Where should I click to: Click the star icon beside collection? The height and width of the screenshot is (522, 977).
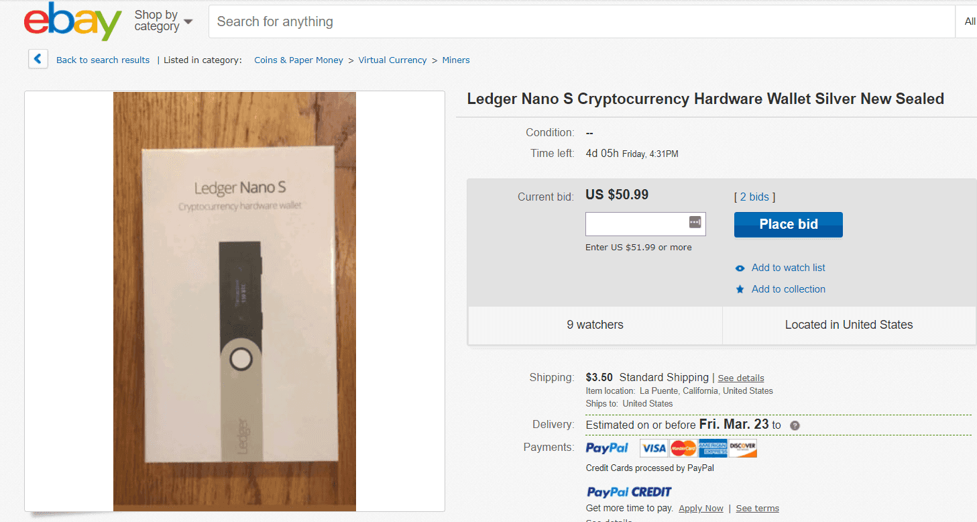(740, 289)
